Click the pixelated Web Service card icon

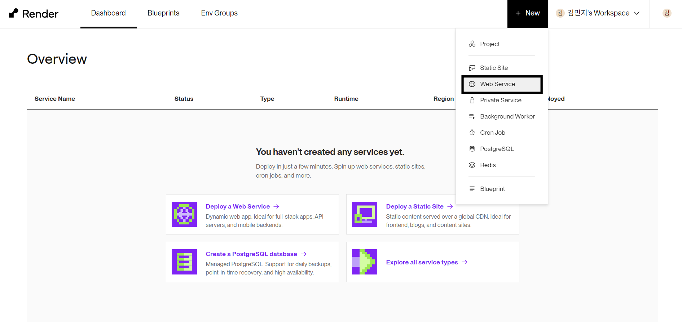[x=184, y=214]
